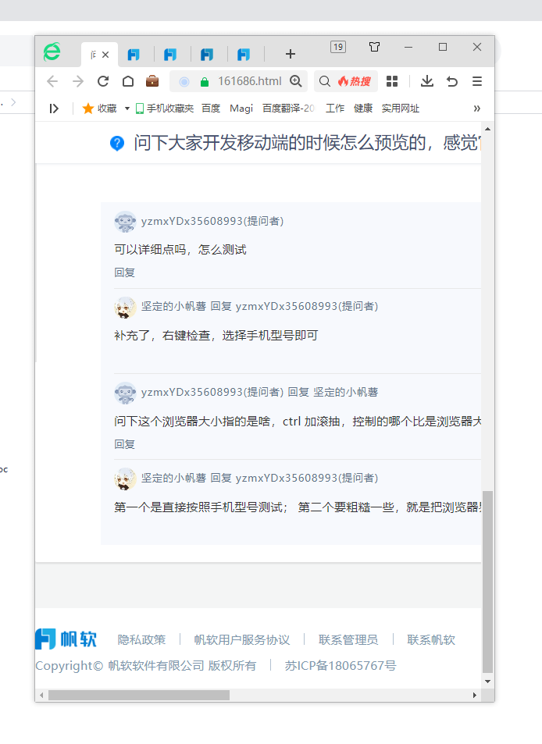Click the search magnifier icon
This screenshot has width=542, height=744.
tap(325, 82)
